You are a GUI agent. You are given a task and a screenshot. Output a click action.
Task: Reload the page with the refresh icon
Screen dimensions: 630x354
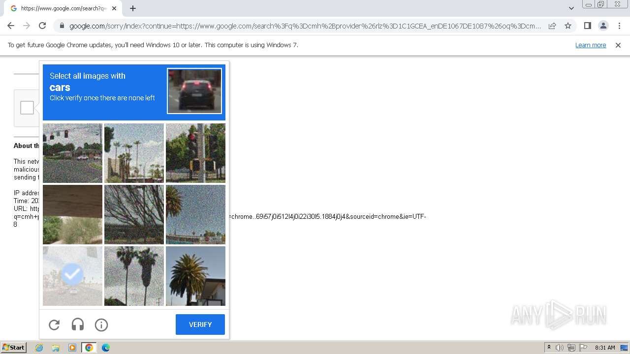(42, 26)
